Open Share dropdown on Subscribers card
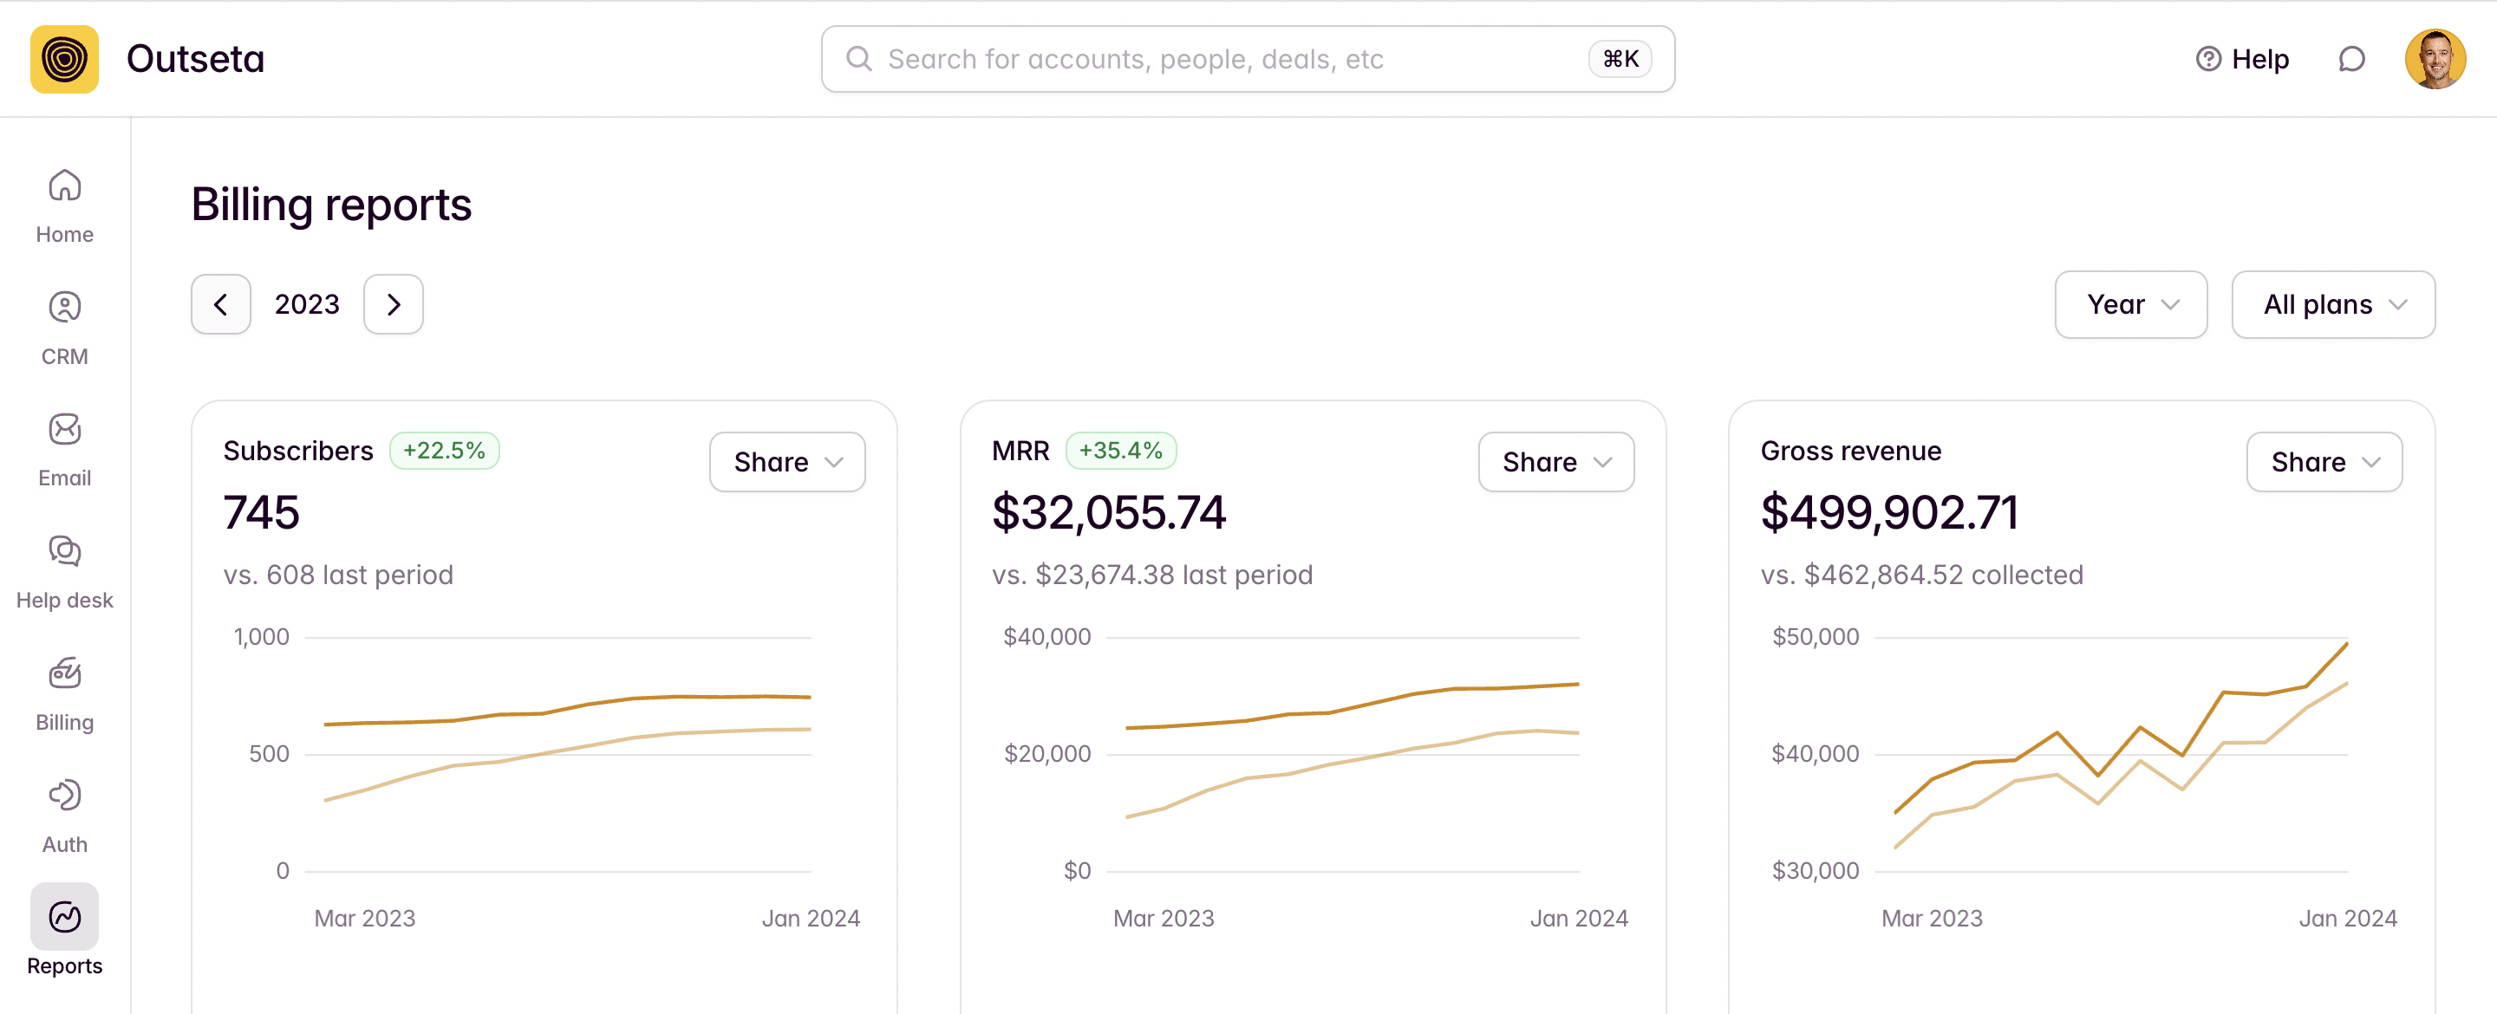Screen dimensions: 2497x1014 pyautogui.click(x=786, y=463)
